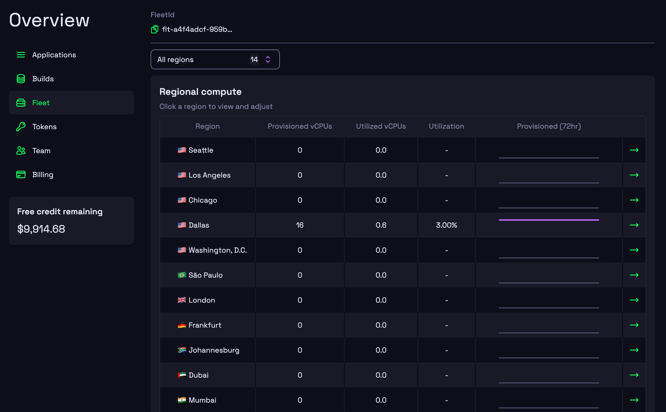The width and height of the screenshot is (666, 412).
Task: Select the São Paulo region name
Action: [x=205, y=275]
